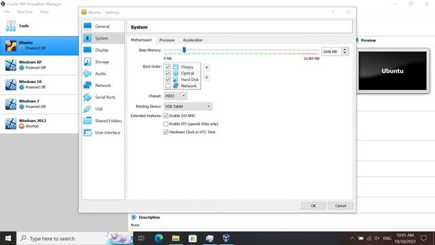Image resolution: width=435 pixels, height=245 pixels.
Task: Click the taskbar clock and date
Action: [405, 238]
